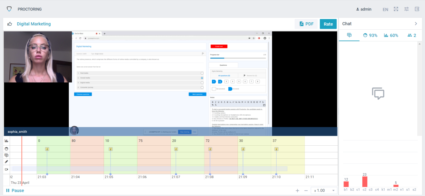Switch language via the EN selector
Screen dimensions: 425x196
click(385, 9)
